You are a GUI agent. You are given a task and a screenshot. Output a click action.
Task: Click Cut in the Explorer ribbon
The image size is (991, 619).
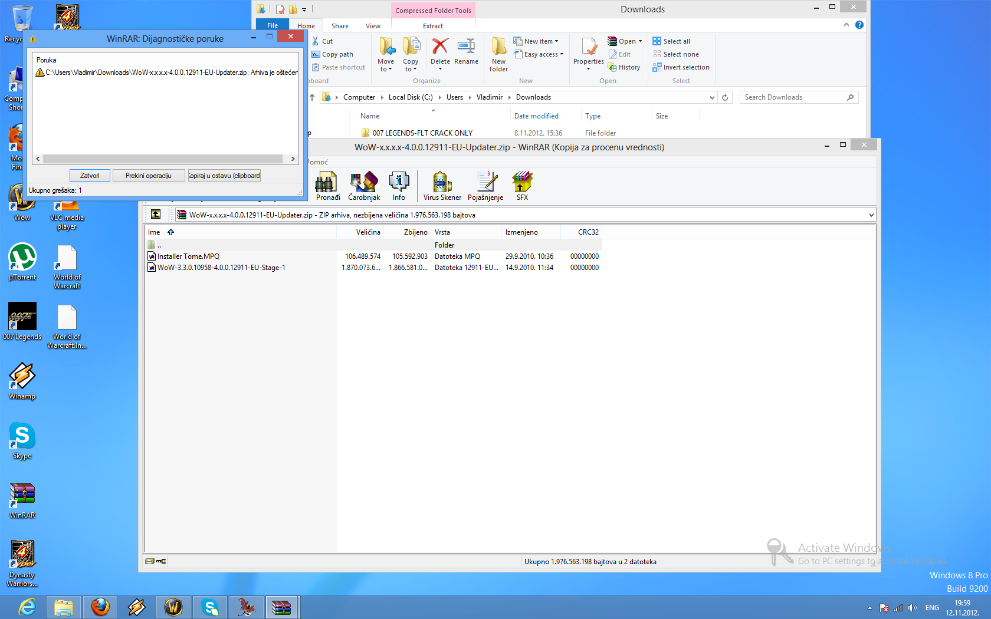[x=323, y=41]
